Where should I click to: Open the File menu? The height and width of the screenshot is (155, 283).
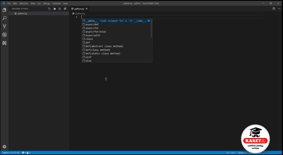click(9, 3)
